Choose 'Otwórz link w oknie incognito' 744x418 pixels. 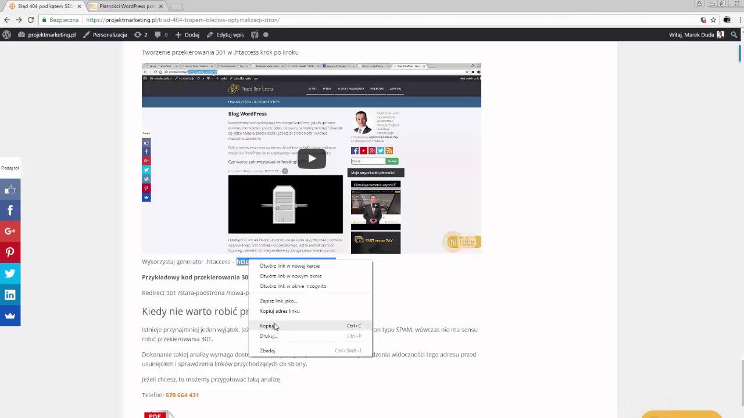pyautogui.click(x=310, y=286)
